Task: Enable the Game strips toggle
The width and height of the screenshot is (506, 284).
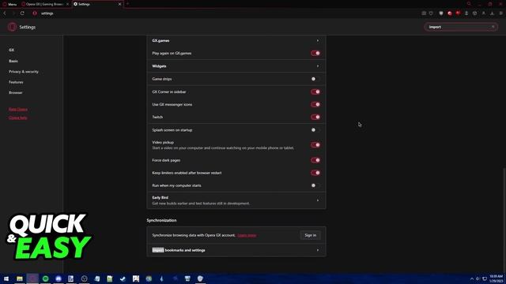Action: [315, 79]
